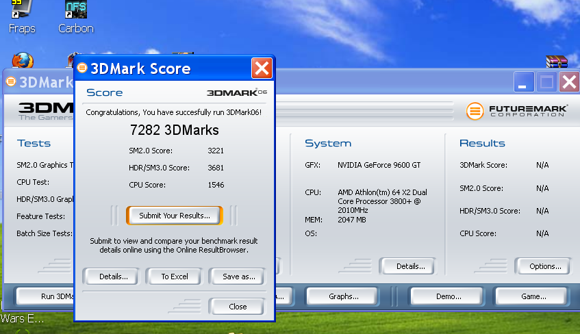Image resolution: width=580 pixels, height=334 pixels.
Task: Click the 3DMark main window title icon
Action: coord(11,81)
